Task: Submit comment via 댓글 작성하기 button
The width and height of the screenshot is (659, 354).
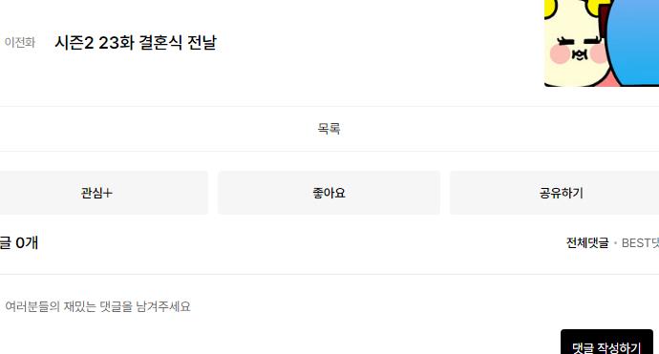Action: click(606, 343)
